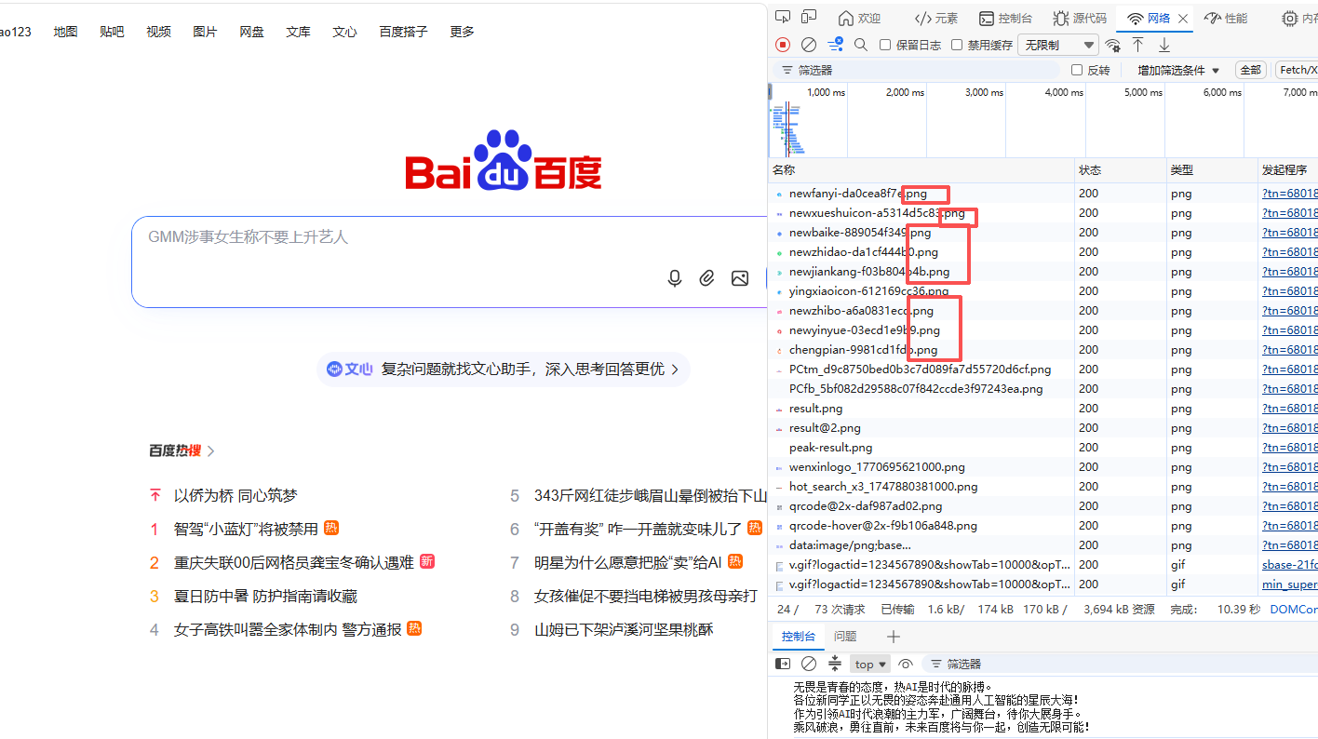
Task: Switch to the 元素 tab
Action: point(935,19)
